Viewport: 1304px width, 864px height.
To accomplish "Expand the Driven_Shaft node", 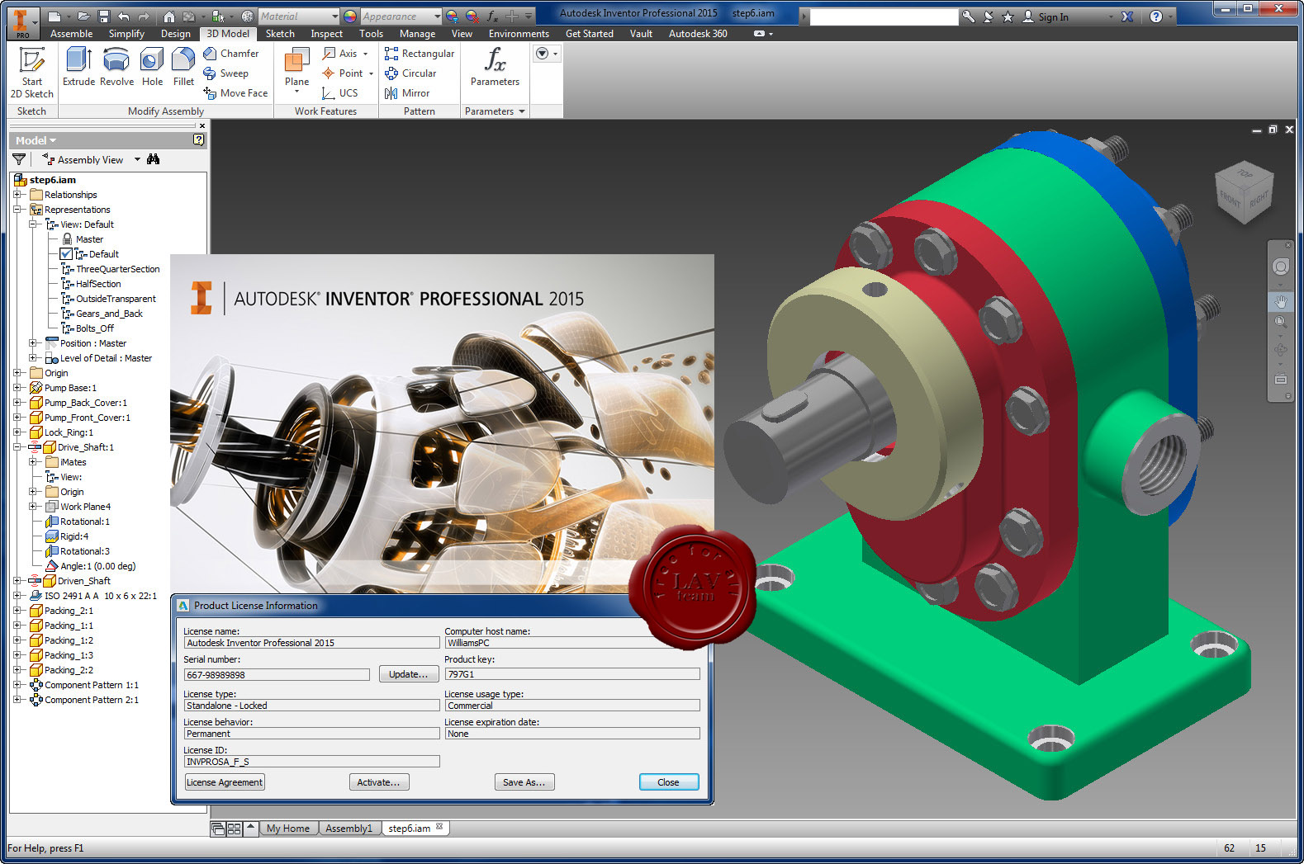I will tap(17, 581).
